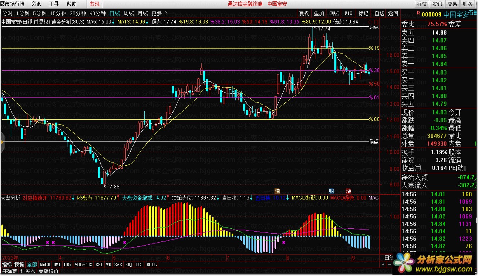
Task: Click the 指标 tab at bottom
Action: [7, 264]
